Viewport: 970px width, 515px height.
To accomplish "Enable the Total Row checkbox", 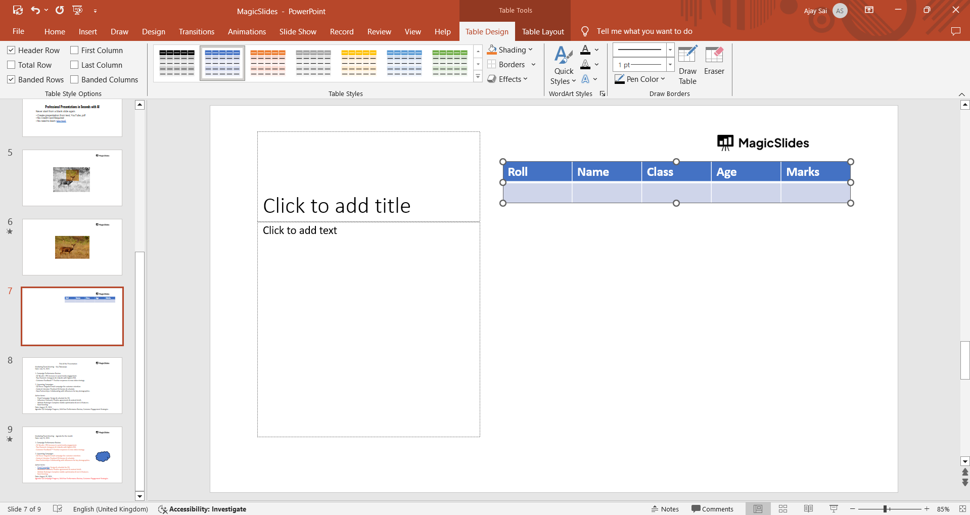I will click(11, 65).
